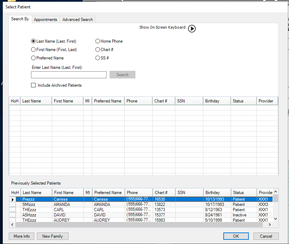Click the row selector arrow beside Prezzz
The image size is (289, 244).
(13, 199)
